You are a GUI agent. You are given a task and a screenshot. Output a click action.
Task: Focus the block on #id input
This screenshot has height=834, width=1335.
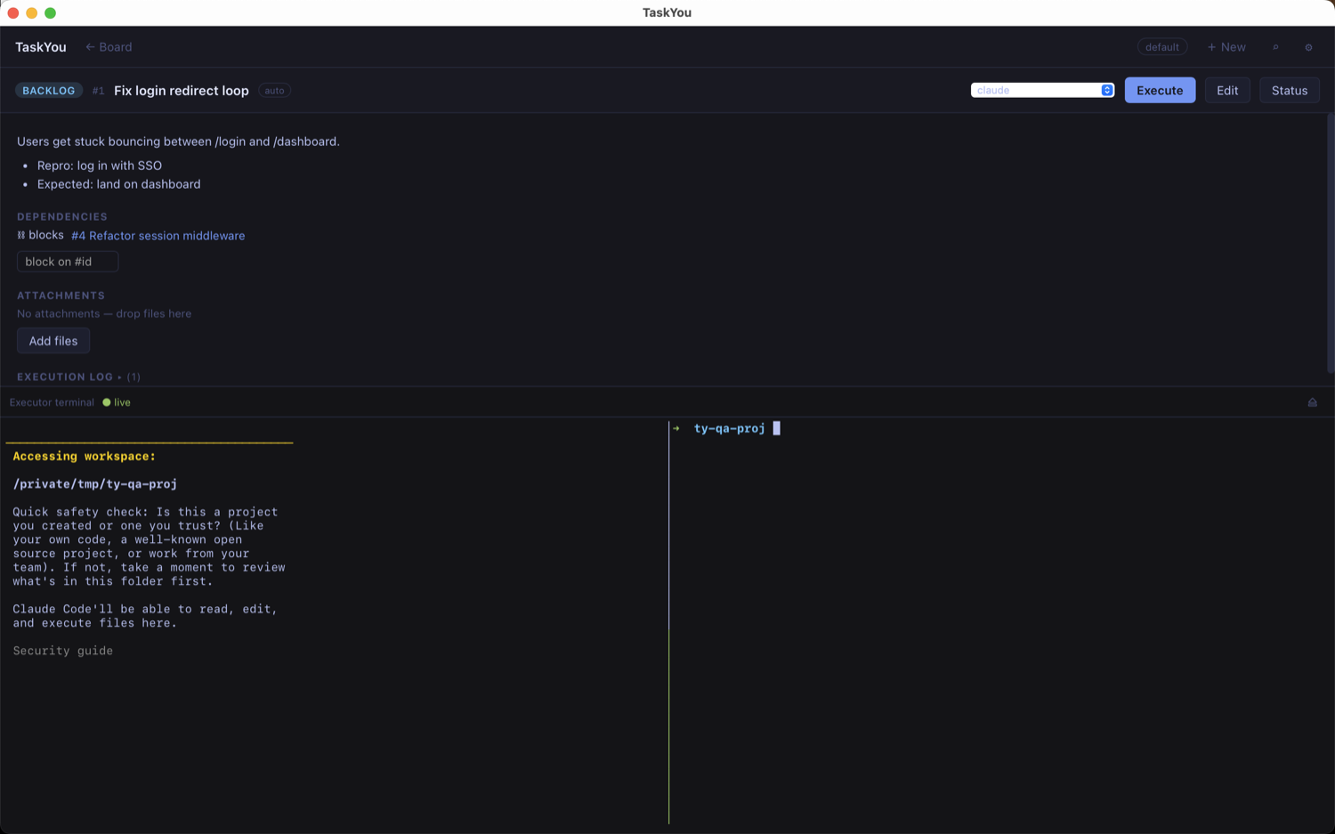coord(68,262)
